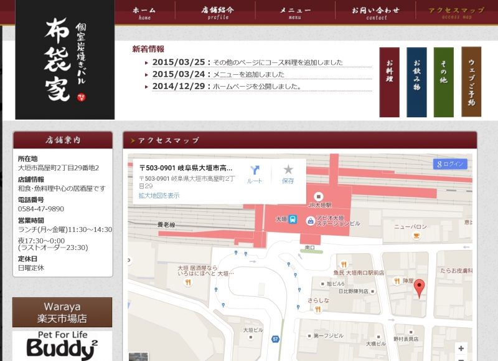Click the Google ログイン button on map
This screenshot has width=498, height=361.
[x=450, y=164]
